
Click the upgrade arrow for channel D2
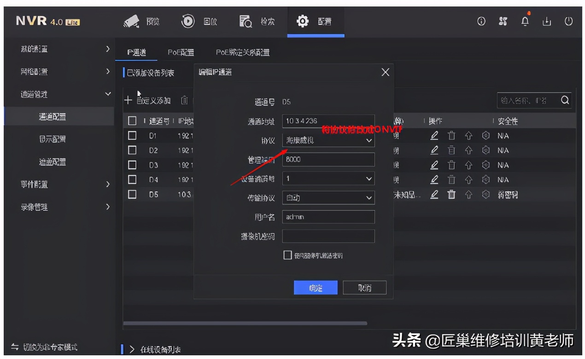point(468,150)
